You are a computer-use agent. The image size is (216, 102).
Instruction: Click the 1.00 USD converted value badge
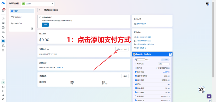click(x=165, y=60)
